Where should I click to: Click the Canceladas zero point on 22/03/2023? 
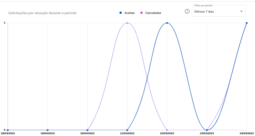pos(167,130)
